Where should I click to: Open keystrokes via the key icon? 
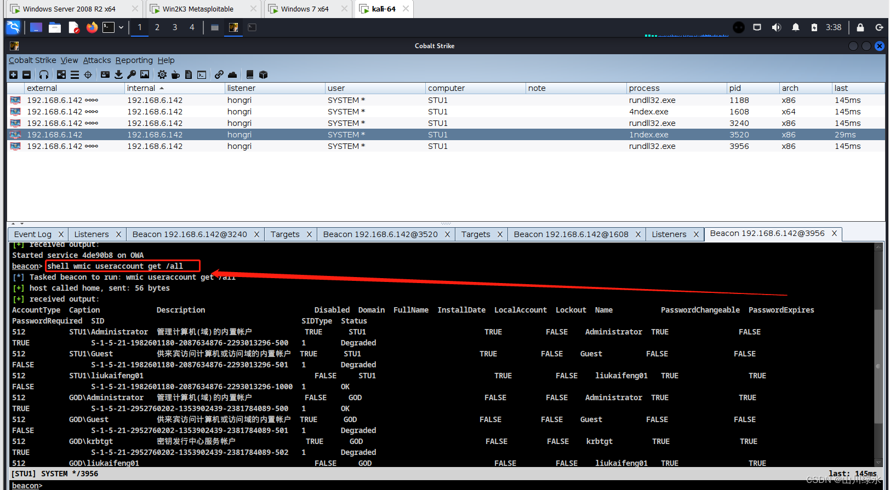[x=132, y=74]
